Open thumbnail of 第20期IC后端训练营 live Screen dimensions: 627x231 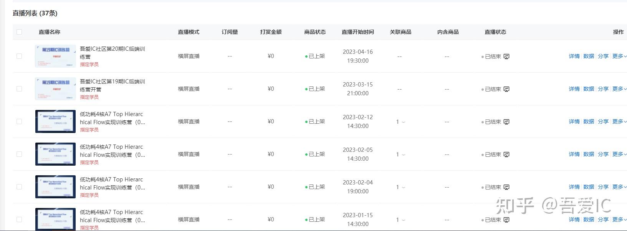[55, 56]
